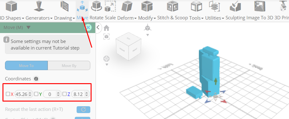
Task: Open the Generators dropdown menu
Action: [x=39, y=18]
